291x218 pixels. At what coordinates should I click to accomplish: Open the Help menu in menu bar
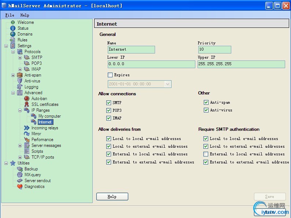(25, 15)
